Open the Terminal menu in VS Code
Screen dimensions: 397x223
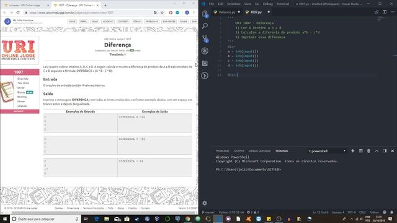point(283,4)
